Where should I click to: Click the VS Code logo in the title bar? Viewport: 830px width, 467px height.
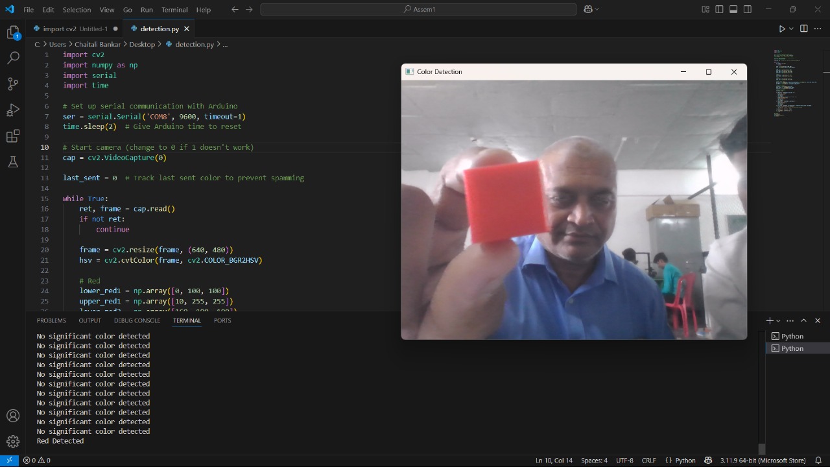[9, 9]
